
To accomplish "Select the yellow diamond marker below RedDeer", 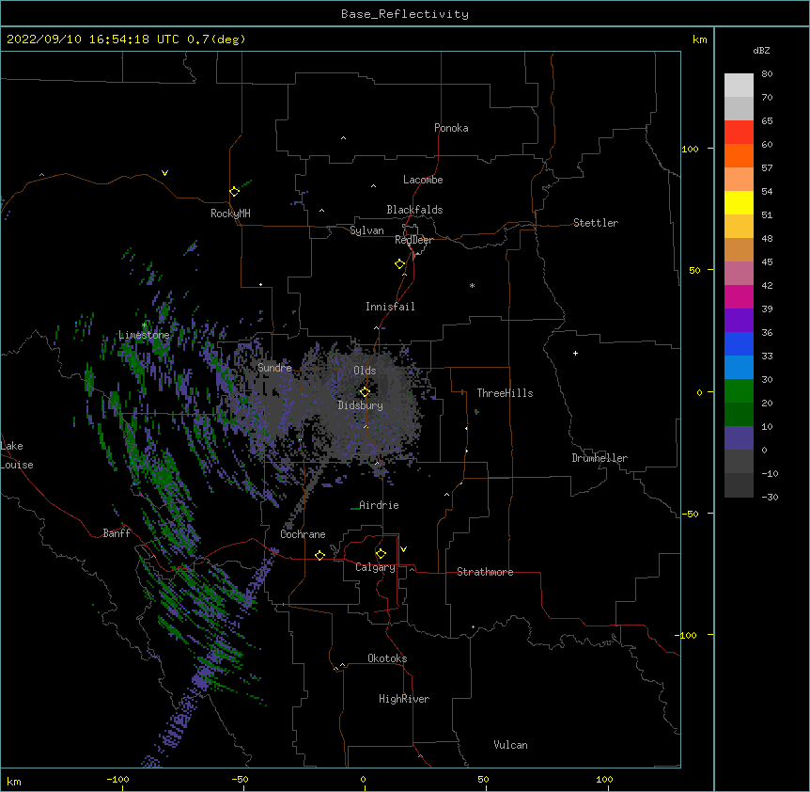I will point(400,264).
